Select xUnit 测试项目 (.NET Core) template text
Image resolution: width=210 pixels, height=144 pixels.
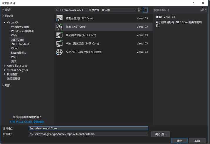(x=82, y=44)
